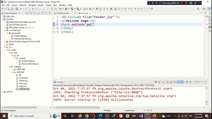
Task: Click the Open Web Browser globe icon
Action: pyautogui.click(x=111, y=9)
